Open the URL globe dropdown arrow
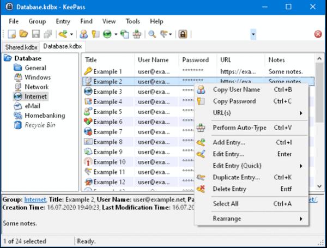Image resolution: width=327 pixels, height=248 pixels. (x=116, y=34)
